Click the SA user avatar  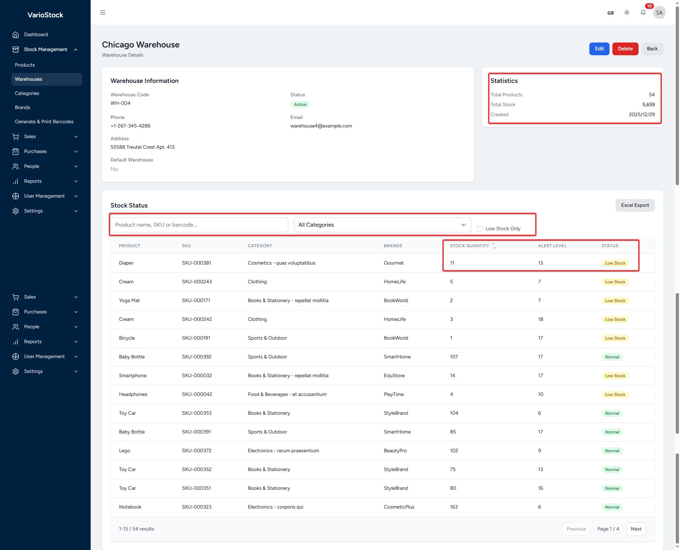pyautogui.click(x=659, y=13)
